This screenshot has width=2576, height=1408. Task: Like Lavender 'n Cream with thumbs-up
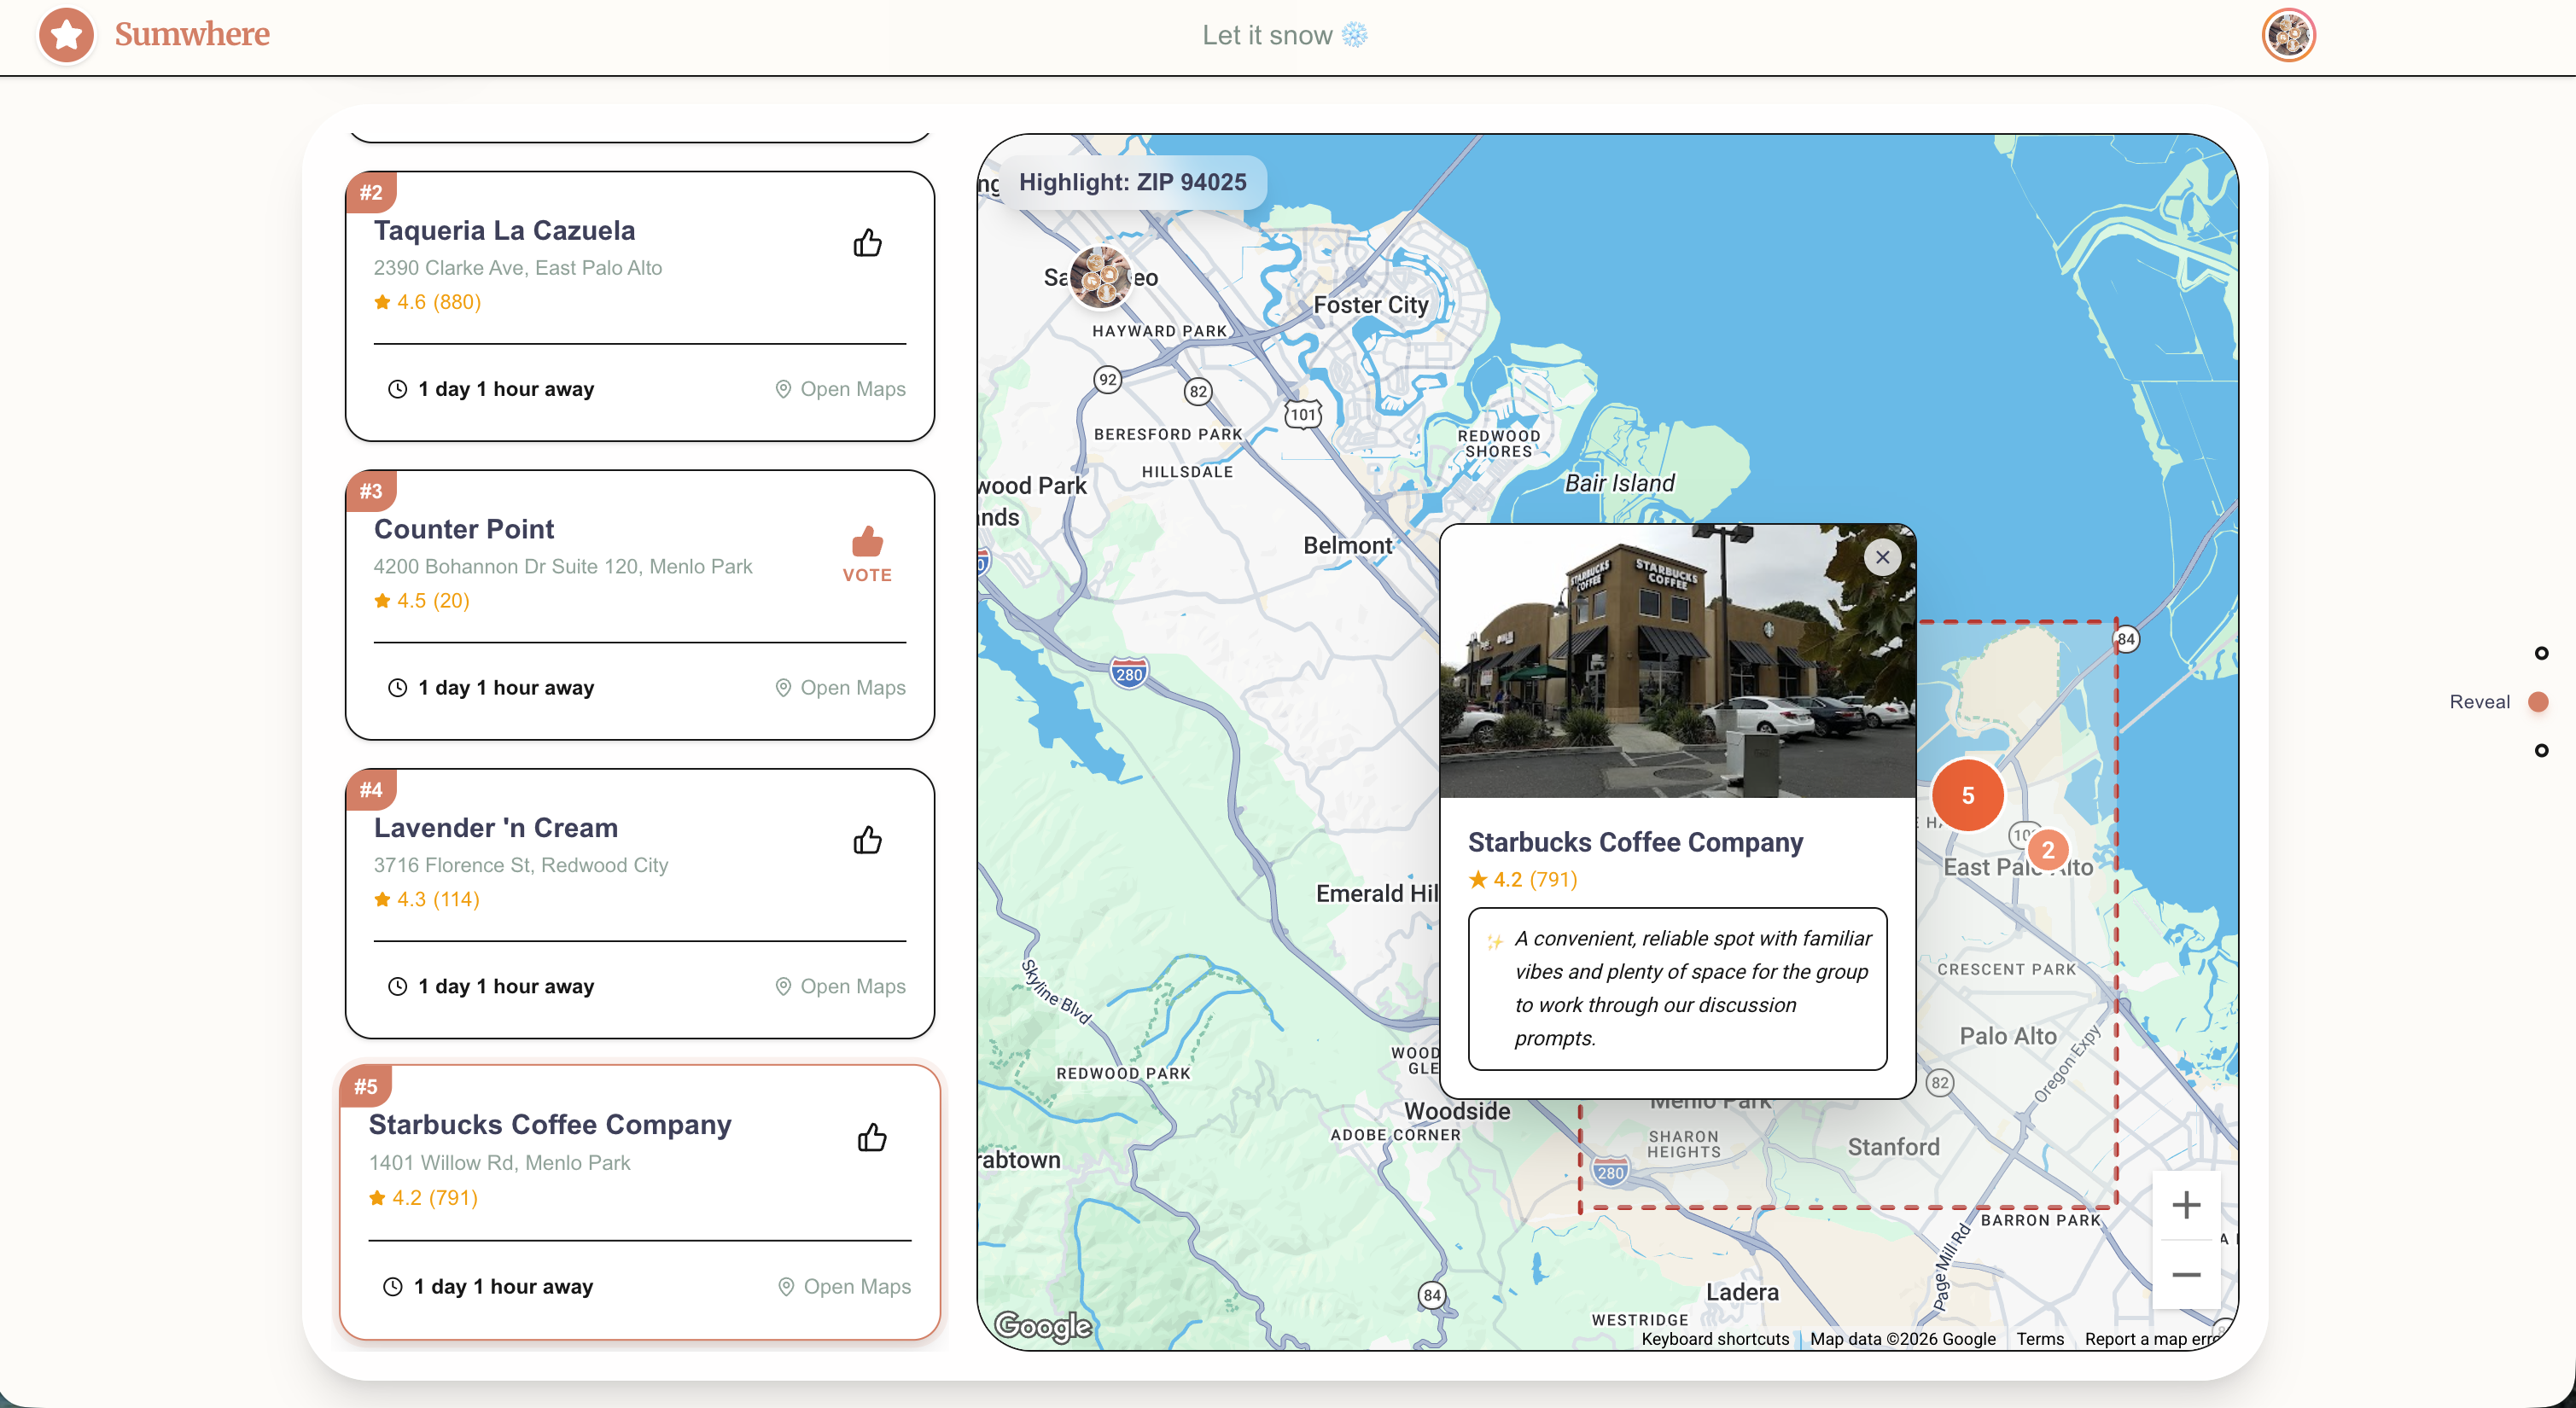pyautogui.click(x=867, y=840)
